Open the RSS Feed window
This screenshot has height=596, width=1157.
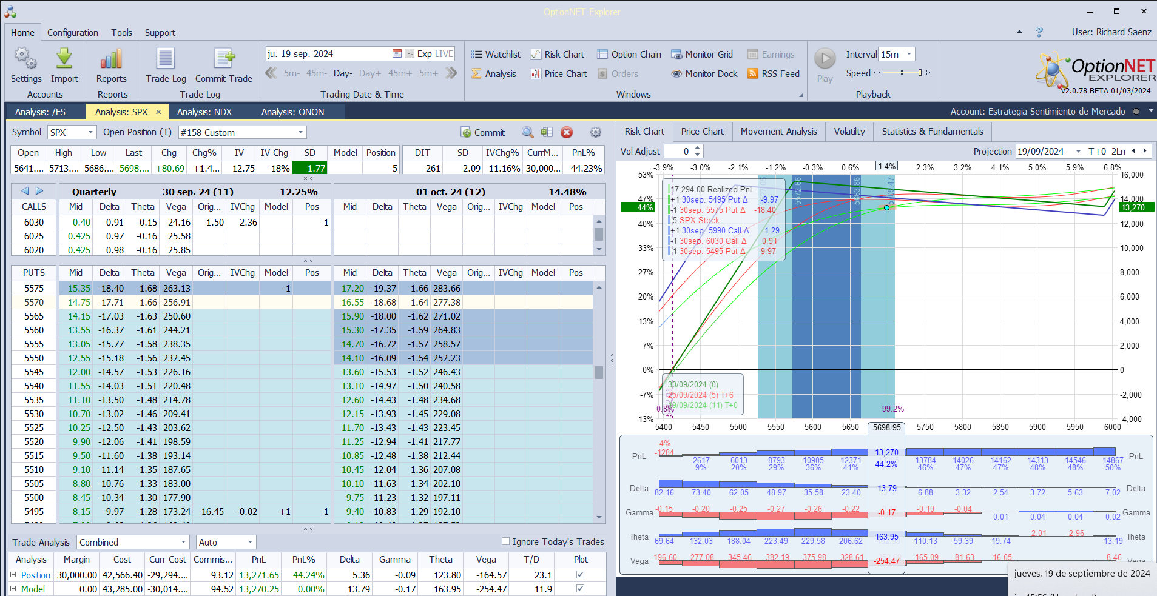774,74
